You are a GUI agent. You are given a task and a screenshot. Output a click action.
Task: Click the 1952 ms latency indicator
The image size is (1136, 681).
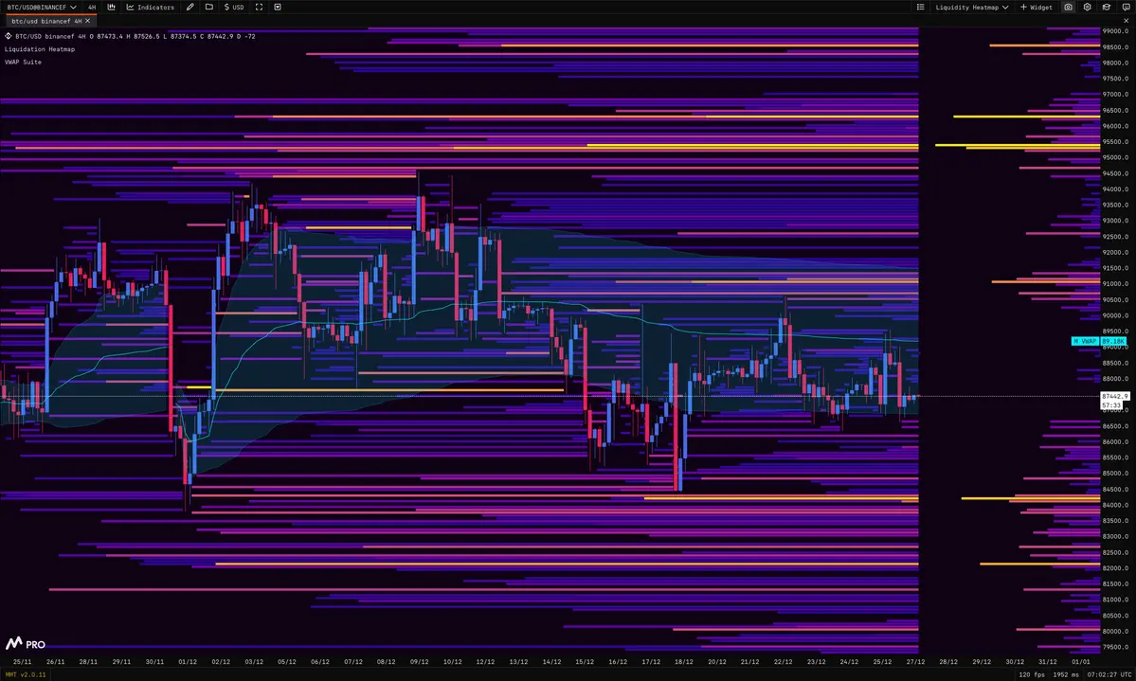click(x=1066, y=674)
